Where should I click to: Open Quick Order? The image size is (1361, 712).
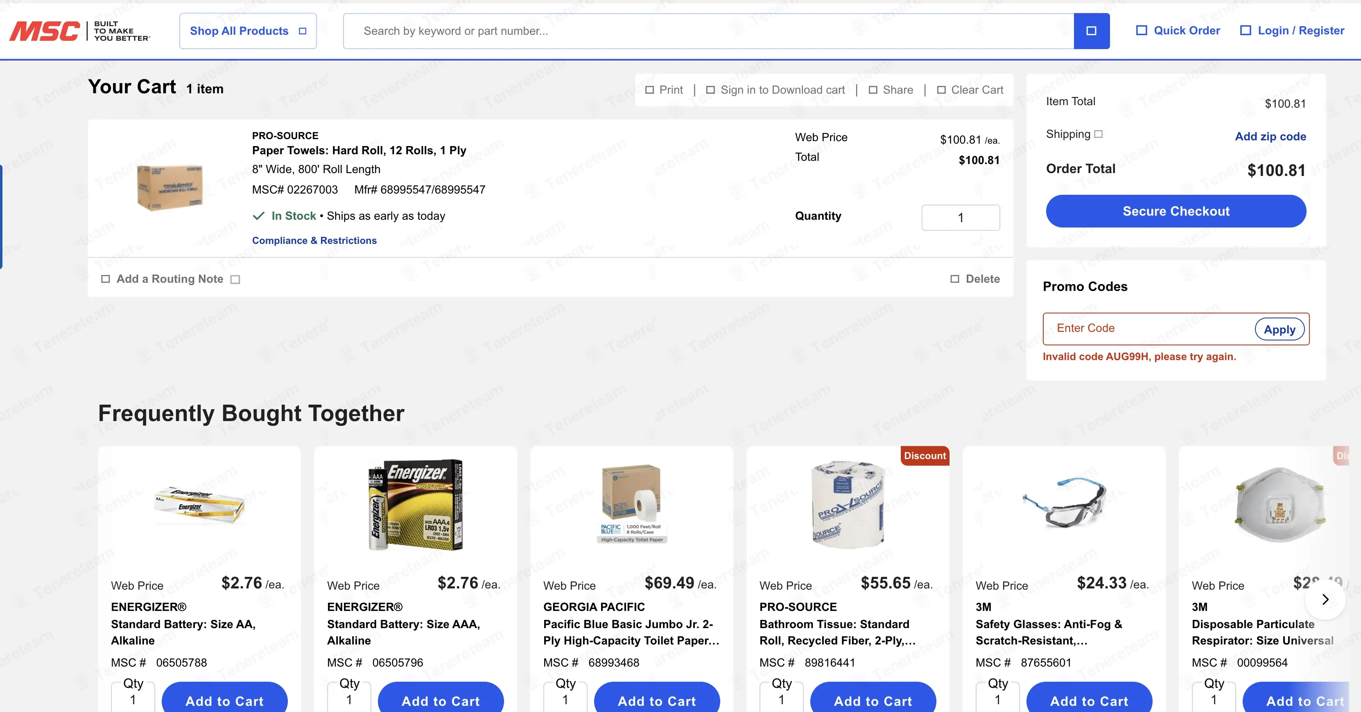pos(1178,31)
